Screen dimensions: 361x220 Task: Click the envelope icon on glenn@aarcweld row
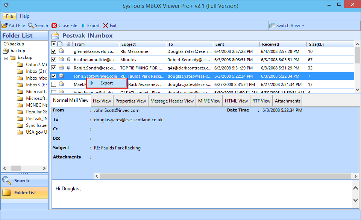(61, 51)
